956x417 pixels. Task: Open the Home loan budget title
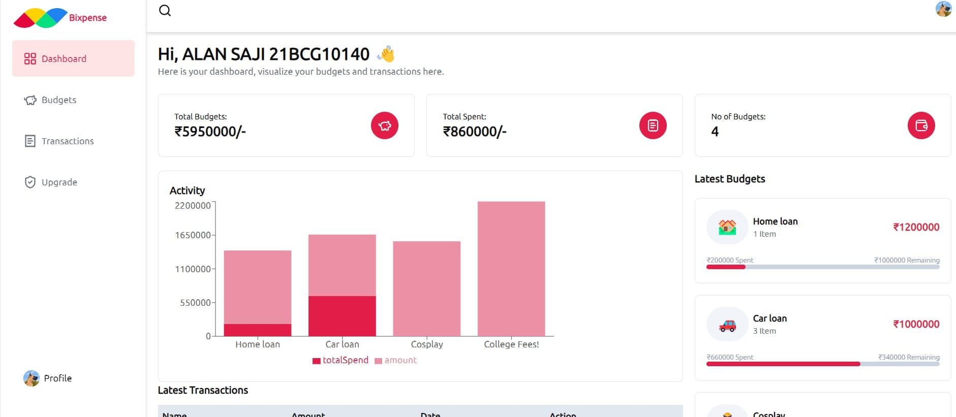point(775,221)
